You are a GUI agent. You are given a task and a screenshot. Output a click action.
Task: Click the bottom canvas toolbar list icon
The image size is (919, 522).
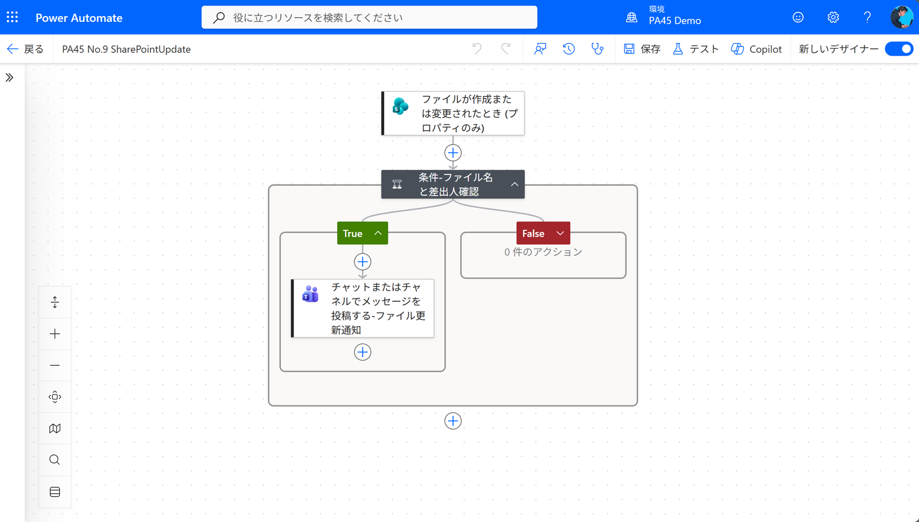tap(55, 492)
